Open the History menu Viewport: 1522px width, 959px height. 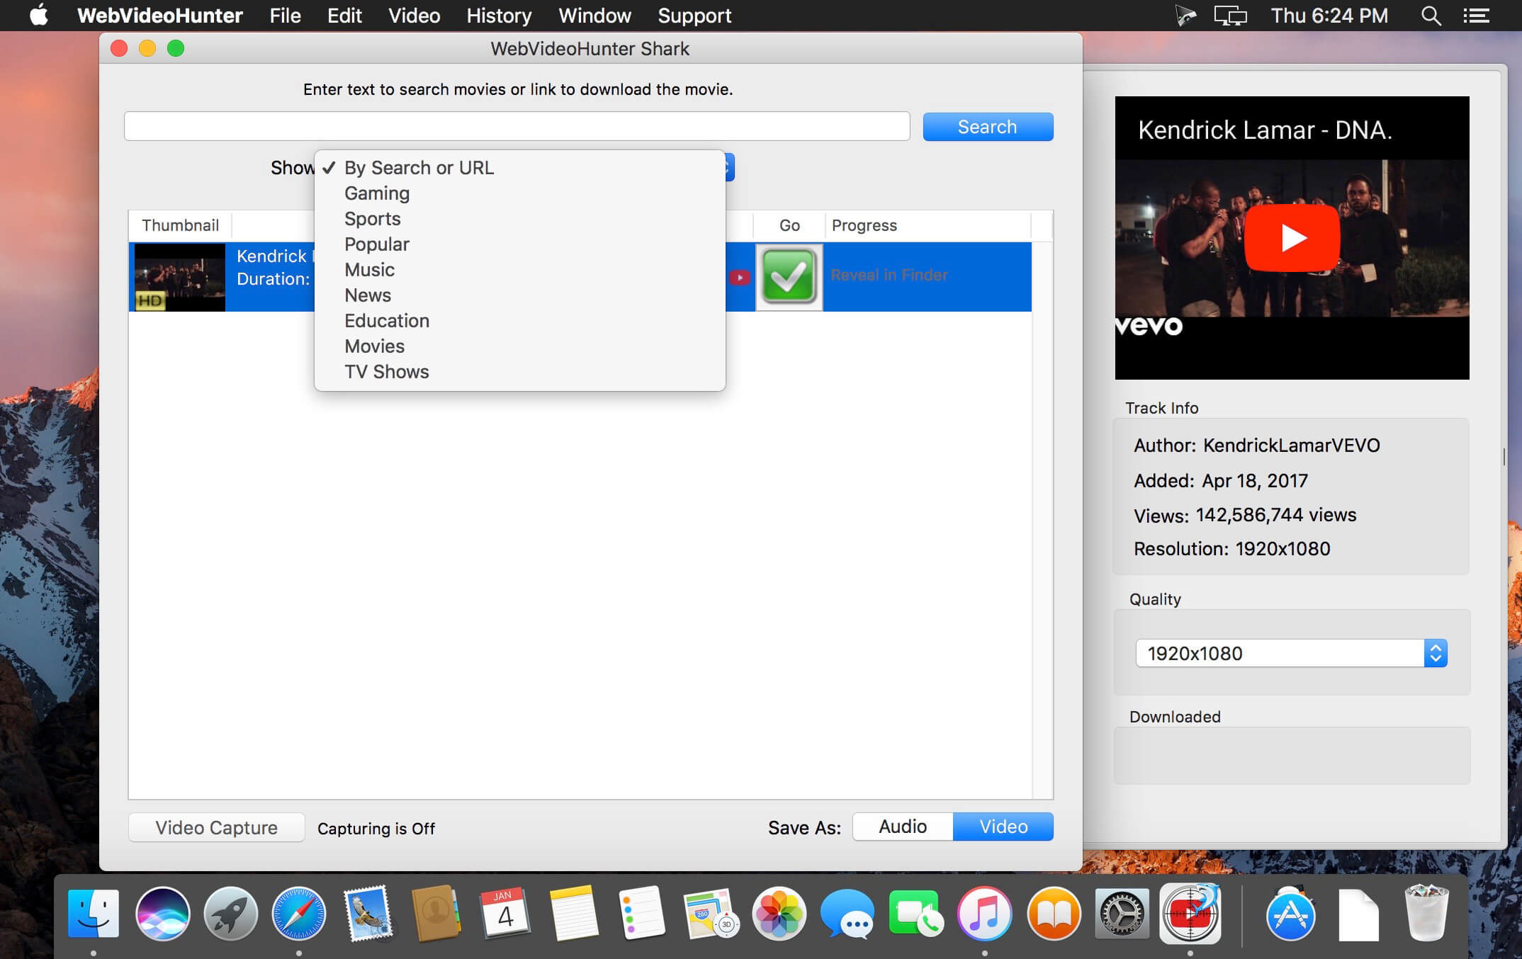click(499, 16)
